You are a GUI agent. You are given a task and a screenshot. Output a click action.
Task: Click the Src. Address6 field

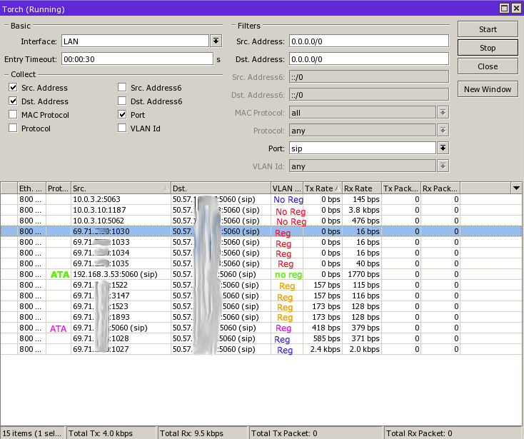369,77
